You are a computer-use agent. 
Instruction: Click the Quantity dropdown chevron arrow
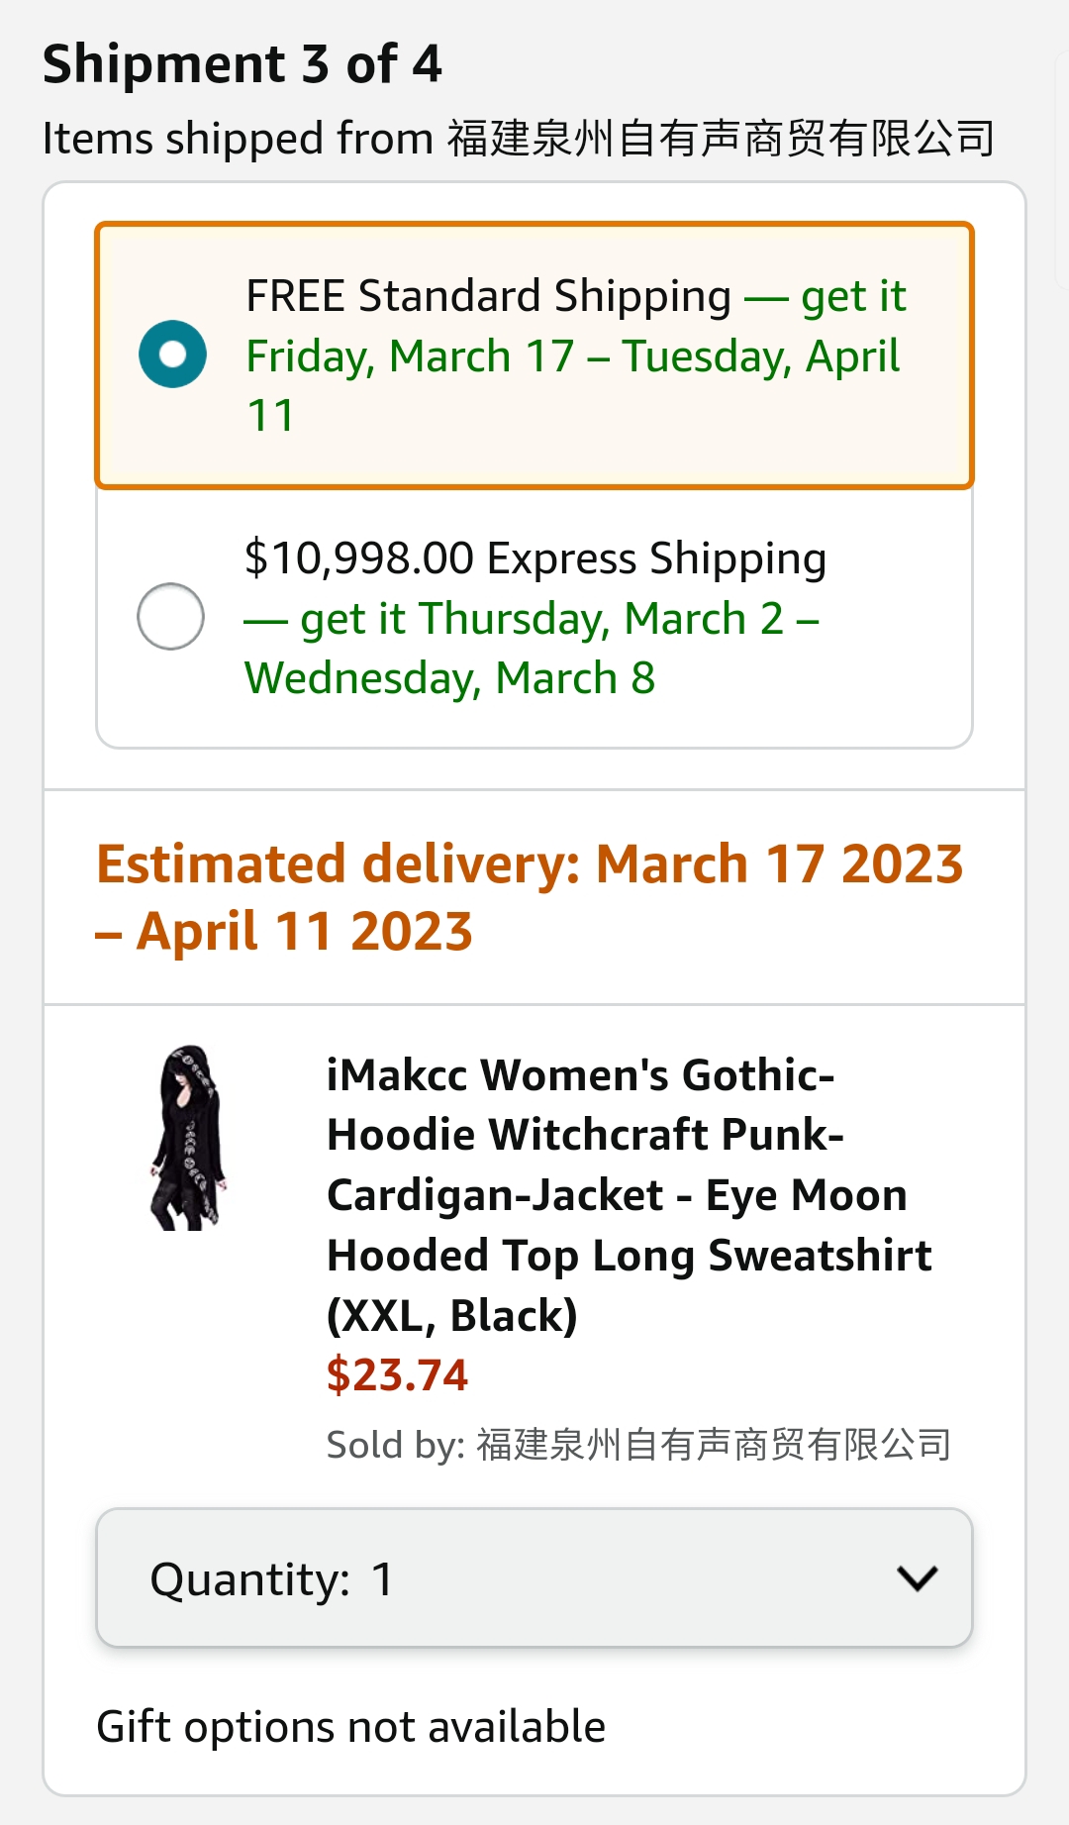point(917,1578)
